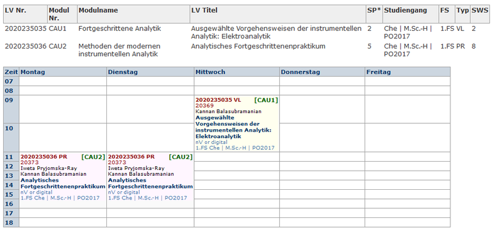Screen dimensions: 492x232
Task: Select LV number 2020235036 in the course list
Action: pyautogui.click(x=26, y=47)
